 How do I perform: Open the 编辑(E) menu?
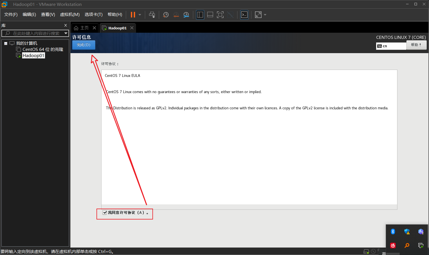coord(29,15)
